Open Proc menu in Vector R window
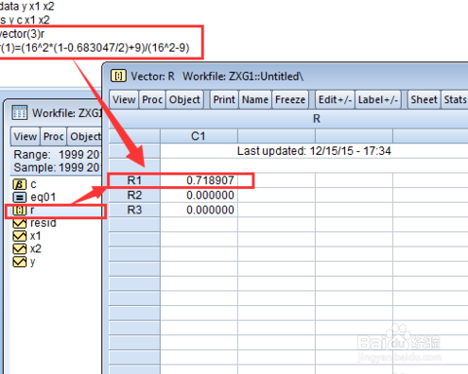The image size is (468, 374). tap(152, 100)
